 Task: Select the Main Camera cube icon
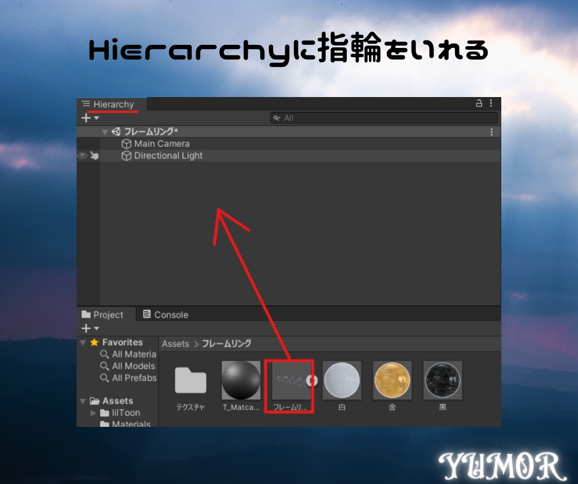pos(127,143)
